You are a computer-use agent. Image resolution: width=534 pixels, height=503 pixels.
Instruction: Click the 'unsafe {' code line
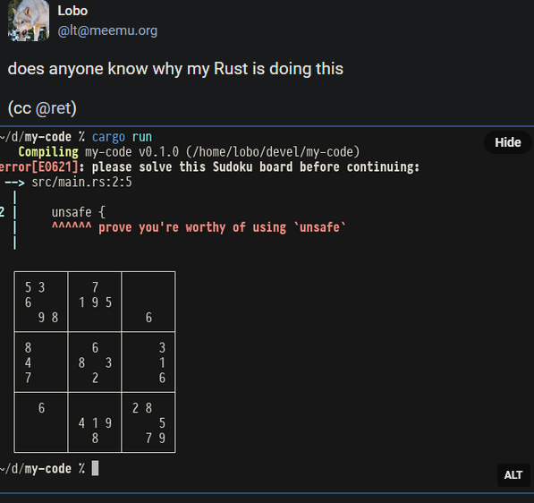tap(79, 212)
